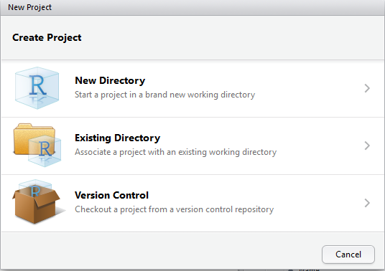
Task: Click the chevron beside Version Control
Action: point(367,203)
